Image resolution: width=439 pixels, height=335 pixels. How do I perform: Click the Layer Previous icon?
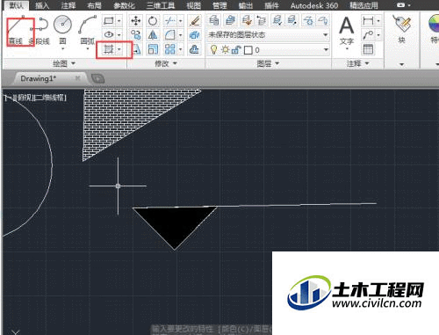pyautogui.click(x=262, y=20)
